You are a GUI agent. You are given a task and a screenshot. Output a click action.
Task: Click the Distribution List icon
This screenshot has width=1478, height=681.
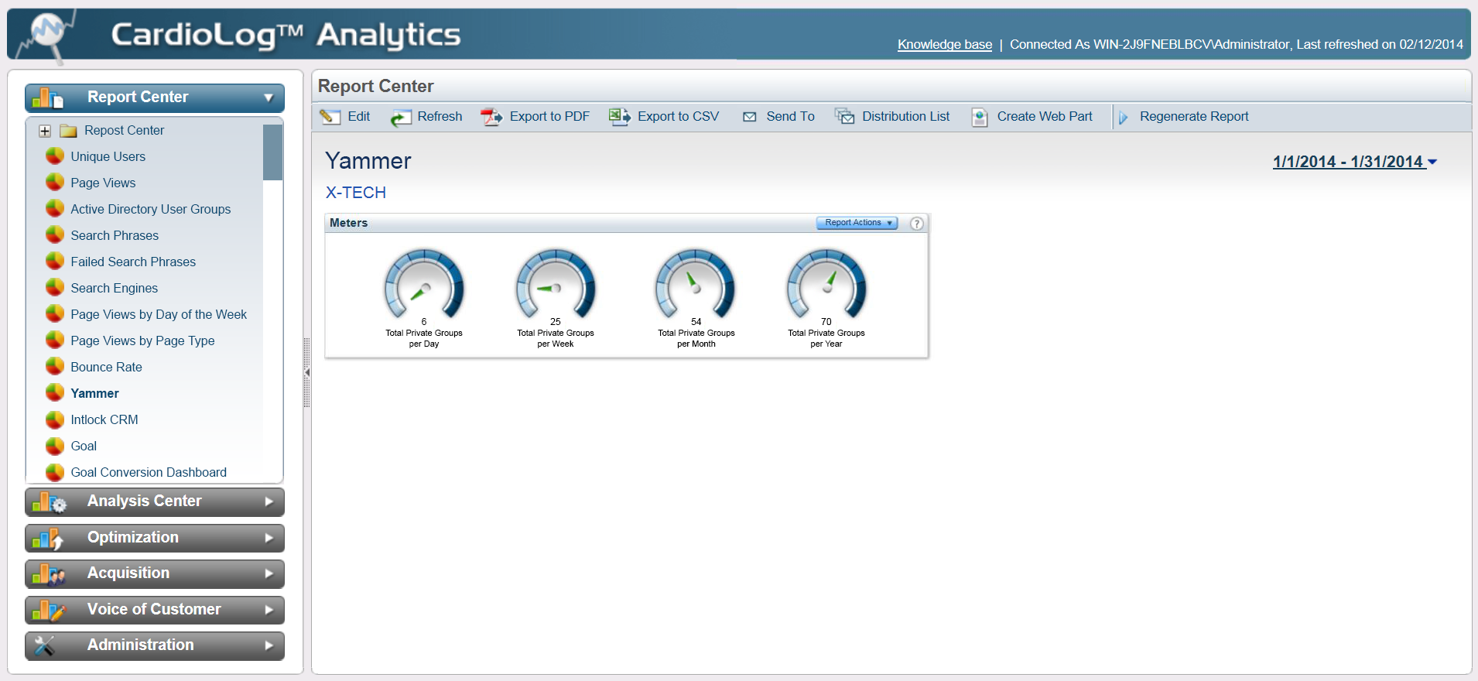click(x=844, y=117)
